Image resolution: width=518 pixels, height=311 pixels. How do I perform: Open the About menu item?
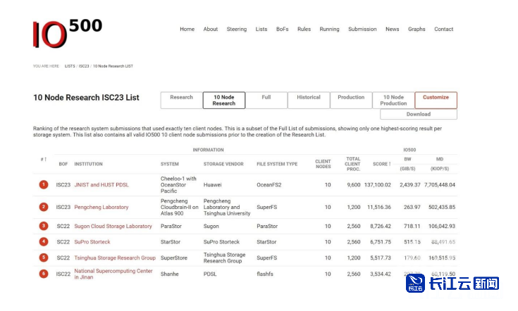211,29
